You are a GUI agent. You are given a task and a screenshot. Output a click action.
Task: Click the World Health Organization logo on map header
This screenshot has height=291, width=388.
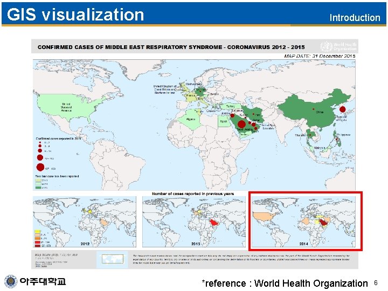338,46
